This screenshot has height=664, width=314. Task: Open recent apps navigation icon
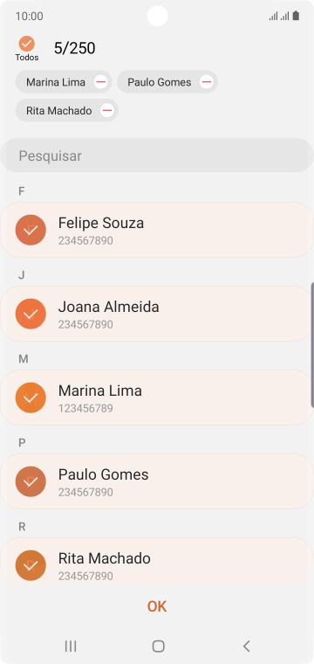pos(71,646)
